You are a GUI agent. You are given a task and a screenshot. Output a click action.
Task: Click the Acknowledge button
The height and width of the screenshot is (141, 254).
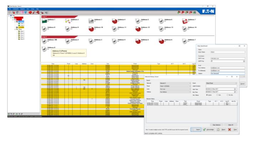pos(208,130)
